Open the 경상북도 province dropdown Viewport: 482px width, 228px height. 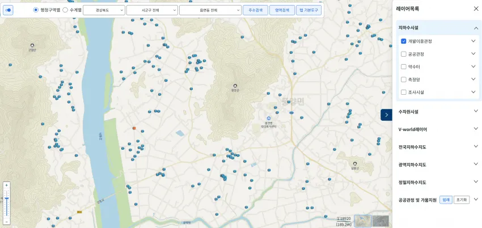click(104, 10)
